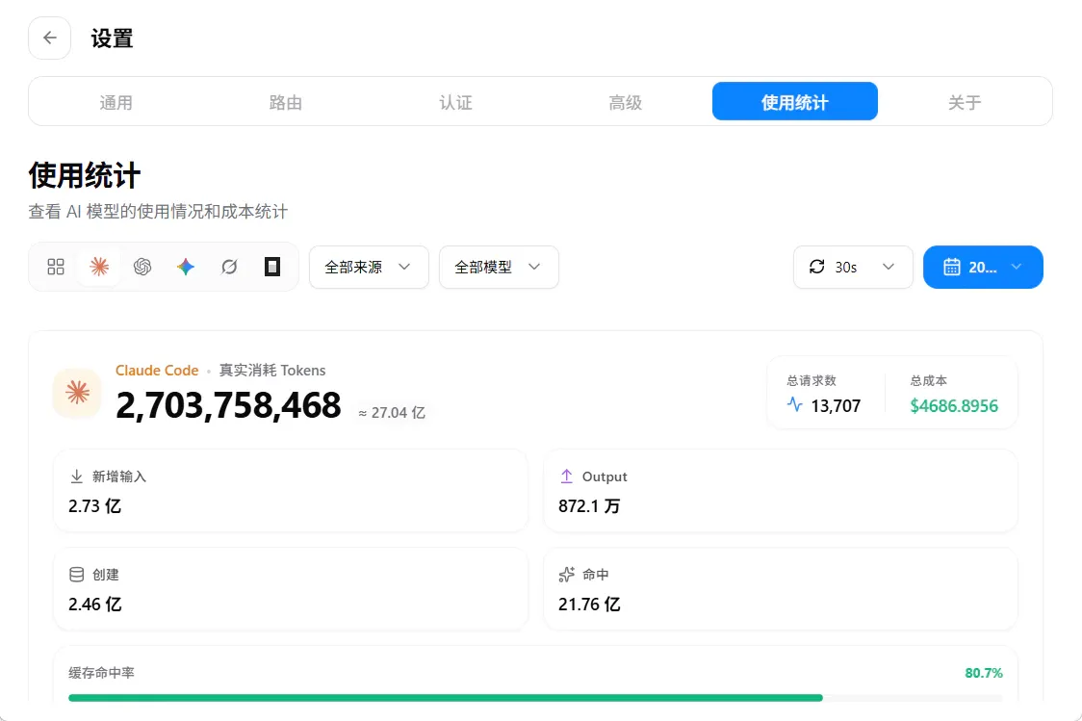Click the Claude Code label
The width and height of the screenshot is (1082, 721).
click(x=157, y=371)
